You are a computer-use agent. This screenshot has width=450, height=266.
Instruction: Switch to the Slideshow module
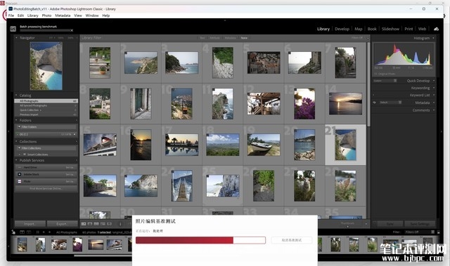(x=390, y=29)
